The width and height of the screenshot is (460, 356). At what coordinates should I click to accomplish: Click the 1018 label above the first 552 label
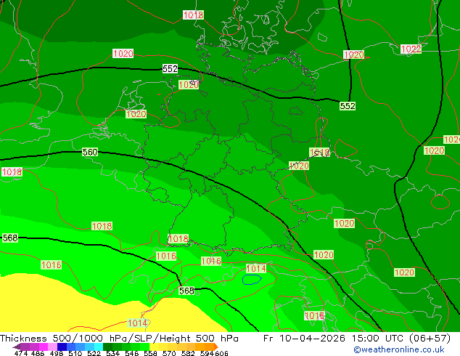click(x=193, y=15)
